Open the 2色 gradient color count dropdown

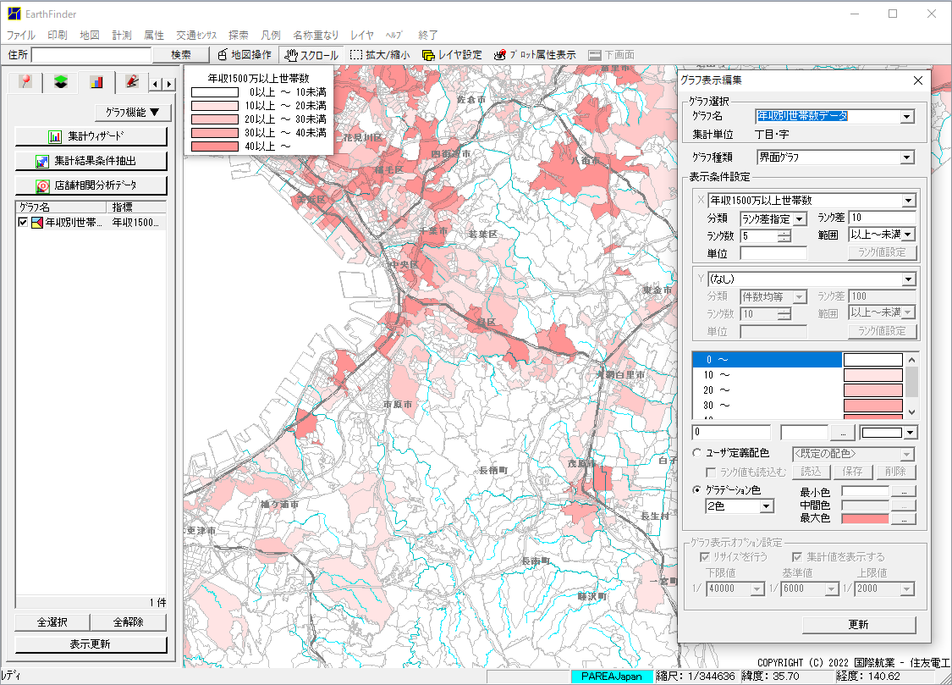pos(767,505)
